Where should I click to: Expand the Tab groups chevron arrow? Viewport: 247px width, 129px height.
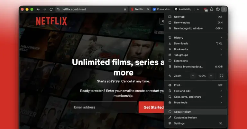(x=221, y=55)
